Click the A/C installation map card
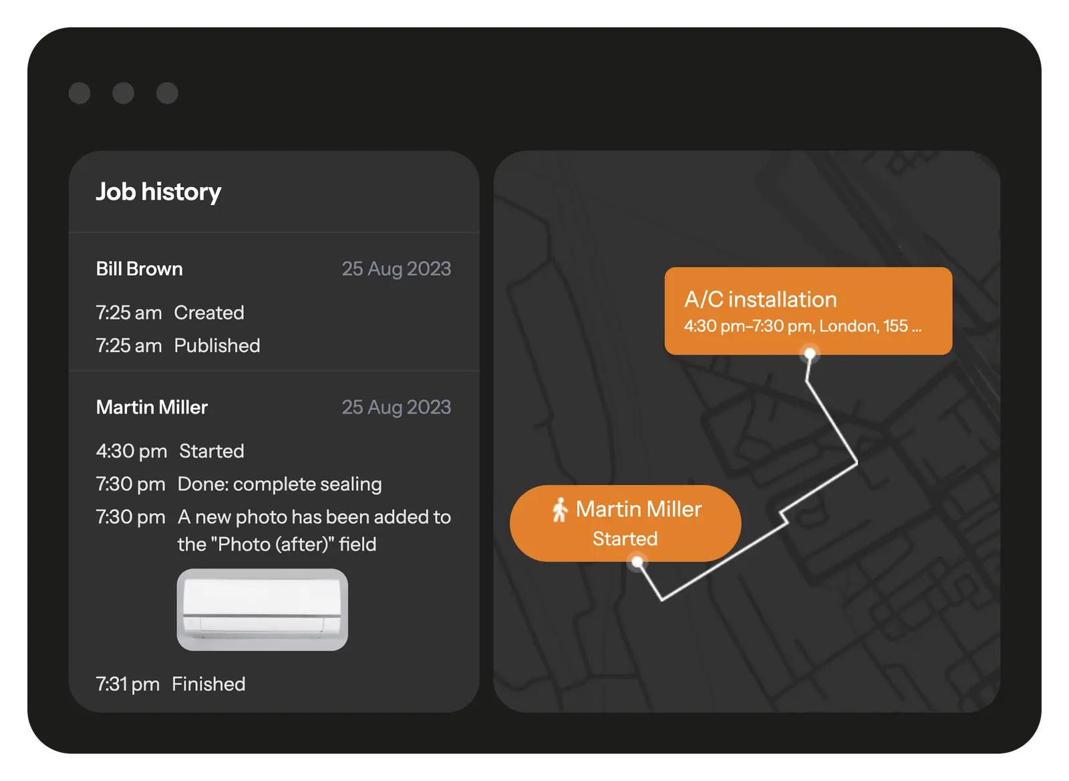 [807, 310]
